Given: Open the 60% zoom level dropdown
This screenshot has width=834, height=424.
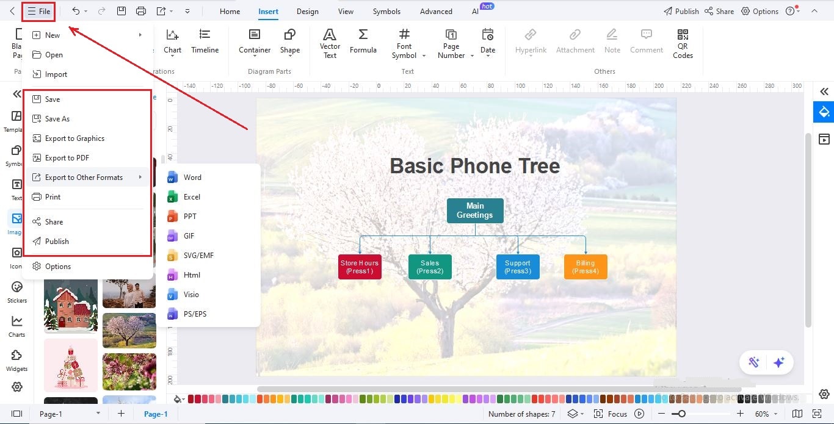Looking at the screenshot, I should coord(767,414).
